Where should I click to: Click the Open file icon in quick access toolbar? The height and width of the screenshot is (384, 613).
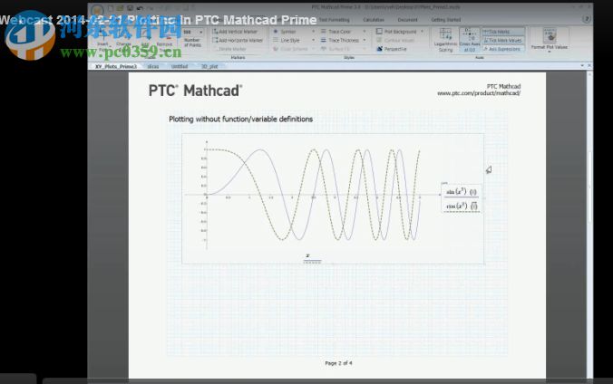point(121,8)
